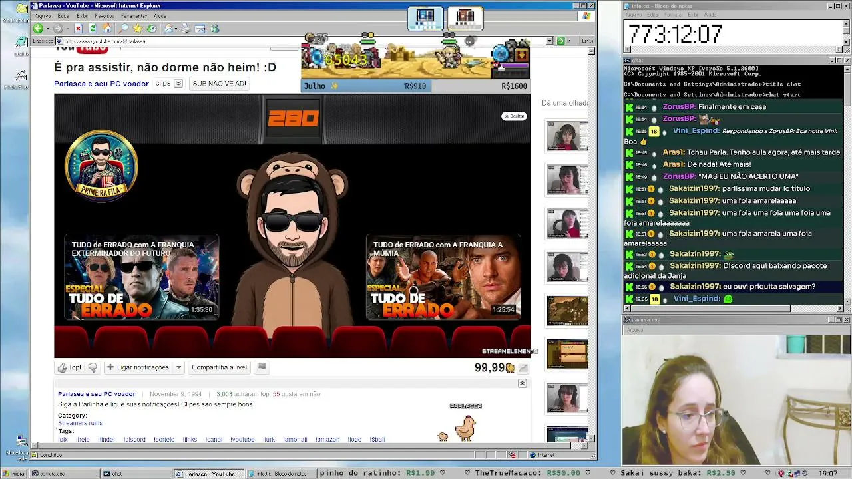
Task: Click the !sorteio tag link
Action: 164,440
